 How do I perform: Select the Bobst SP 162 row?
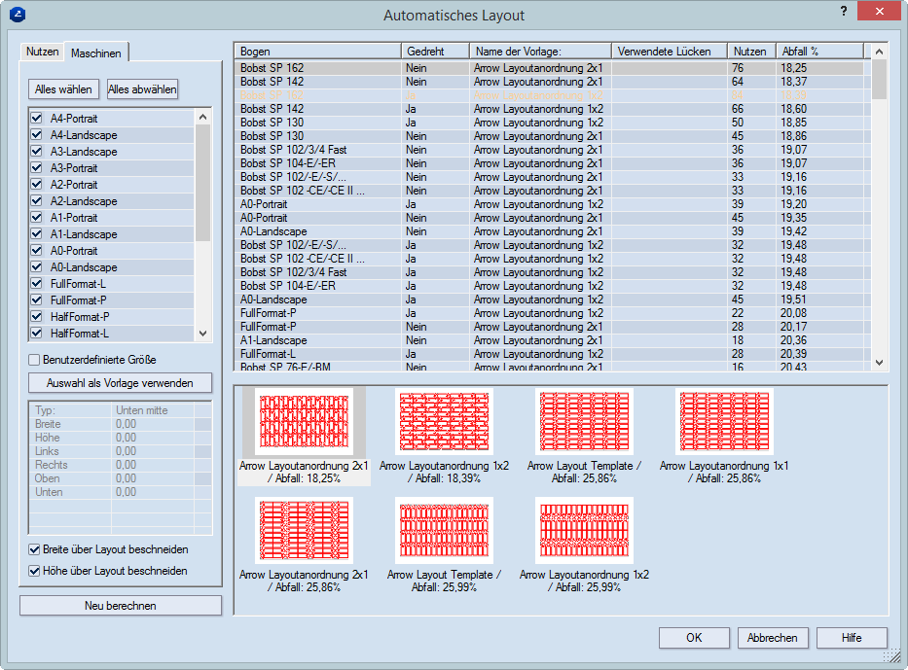pos(318,69)
